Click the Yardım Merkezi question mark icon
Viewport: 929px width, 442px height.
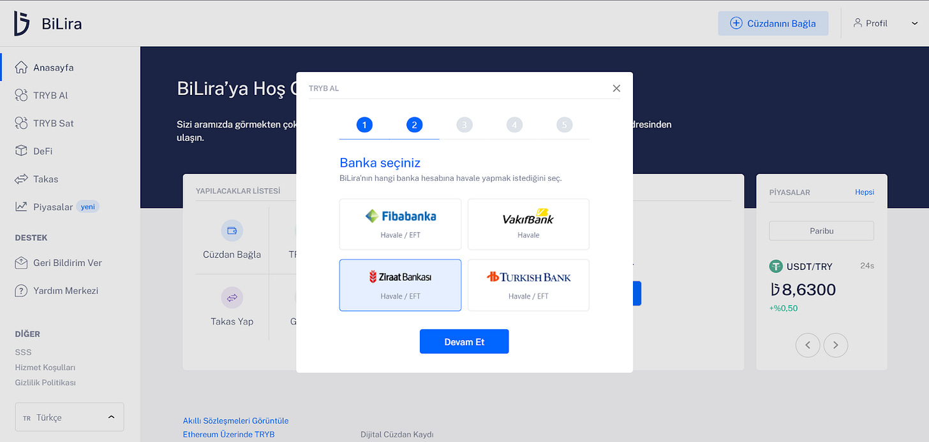pos(21,290)
